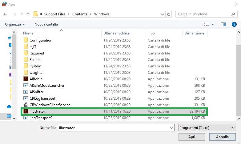Image resolution: width=241 pixels, height=144 pixels.
Task: Click the 598 KB size cell
Action: tap(199, 86)
